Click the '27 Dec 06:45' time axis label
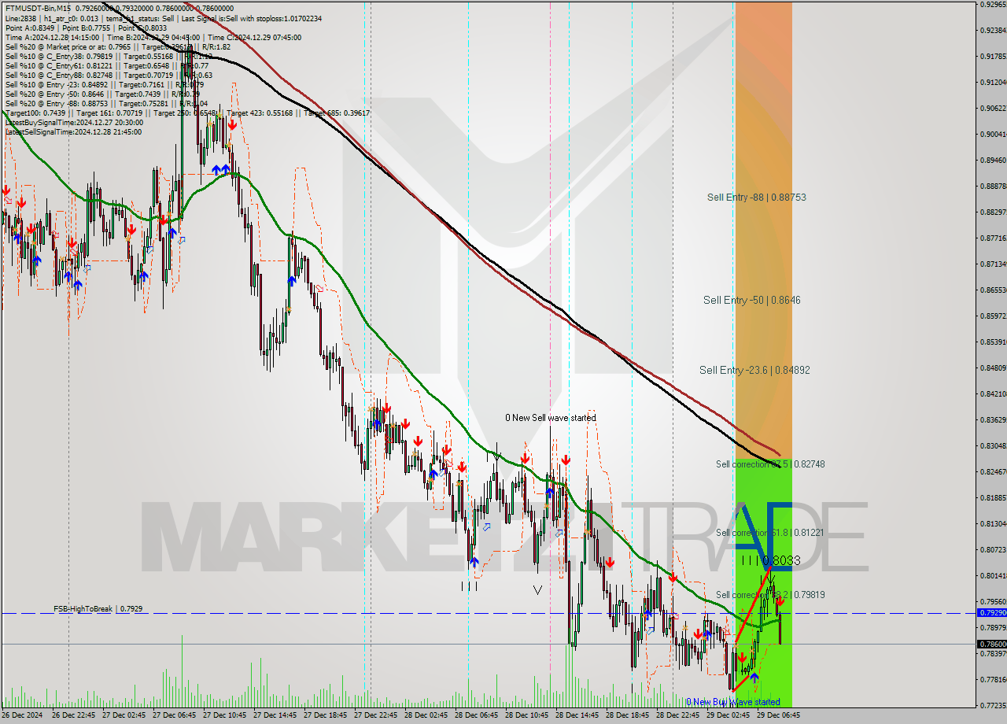 coord(174,715)
